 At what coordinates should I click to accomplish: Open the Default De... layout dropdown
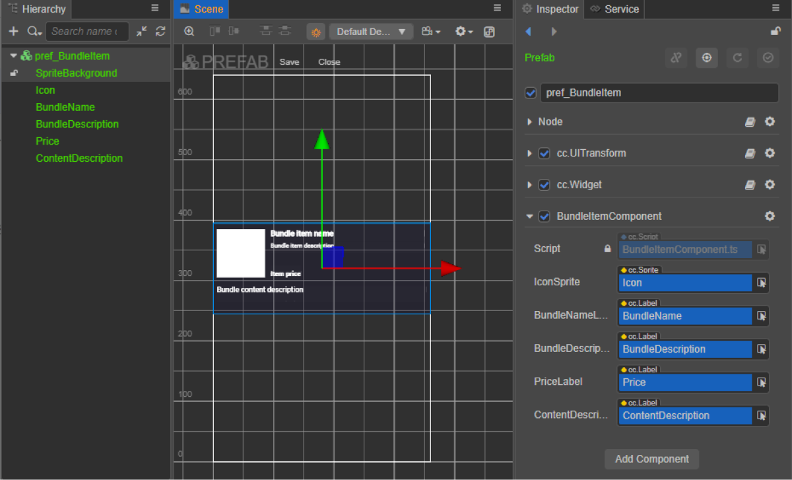click(x=371, y=32)
